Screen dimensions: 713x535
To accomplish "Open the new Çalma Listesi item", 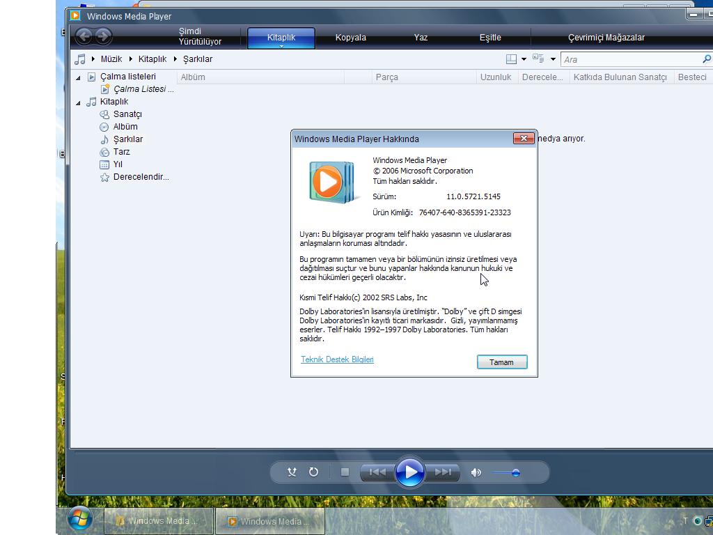I will point(143,89).
